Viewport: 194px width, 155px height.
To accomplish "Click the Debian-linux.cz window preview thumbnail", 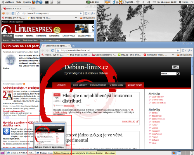I will click(50, 136).
